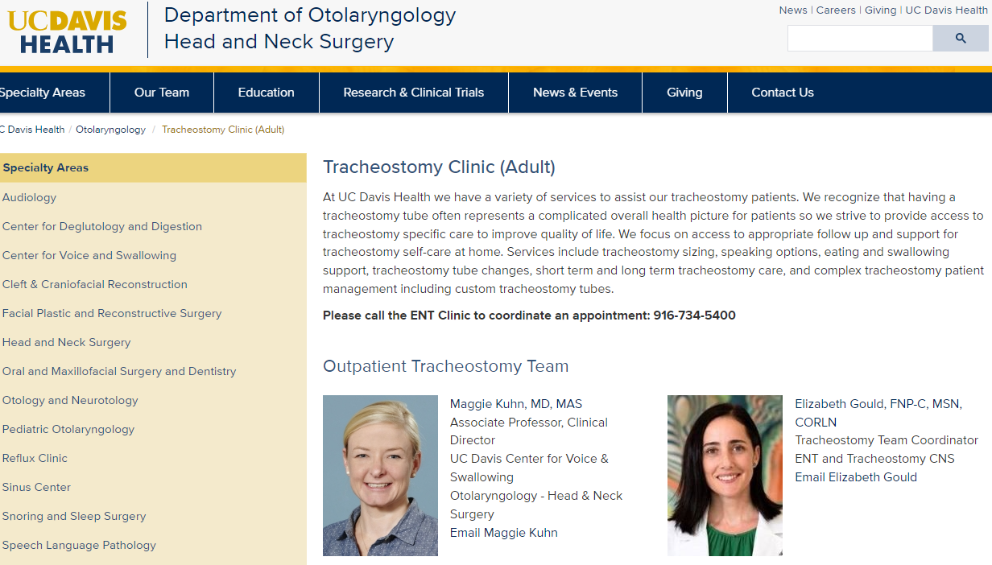Open Head and Neck Surgery sidebar link
The image size is (992, 565).
pyautogui.click(x=67, y=342)
